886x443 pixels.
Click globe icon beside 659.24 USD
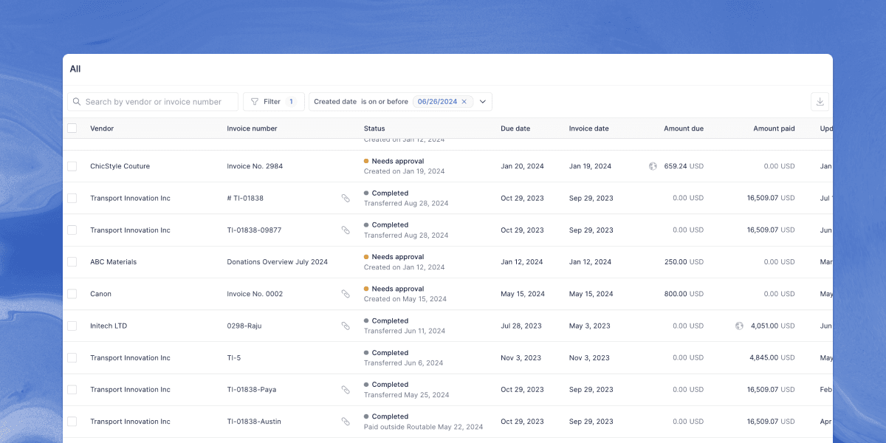tap(653, 166)
